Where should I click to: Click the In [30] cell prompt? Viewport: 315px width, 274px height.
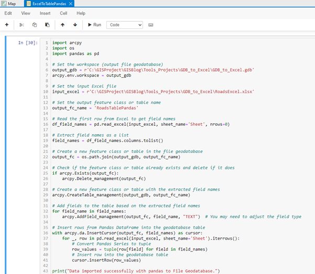28,43
